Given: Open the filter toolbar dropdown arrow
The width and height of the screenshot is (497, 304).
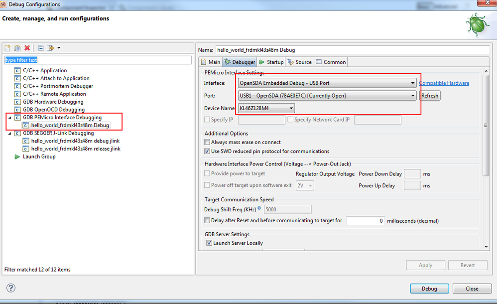Looking at the screenshot, I should pyautogui.click(x=59, y=48).
